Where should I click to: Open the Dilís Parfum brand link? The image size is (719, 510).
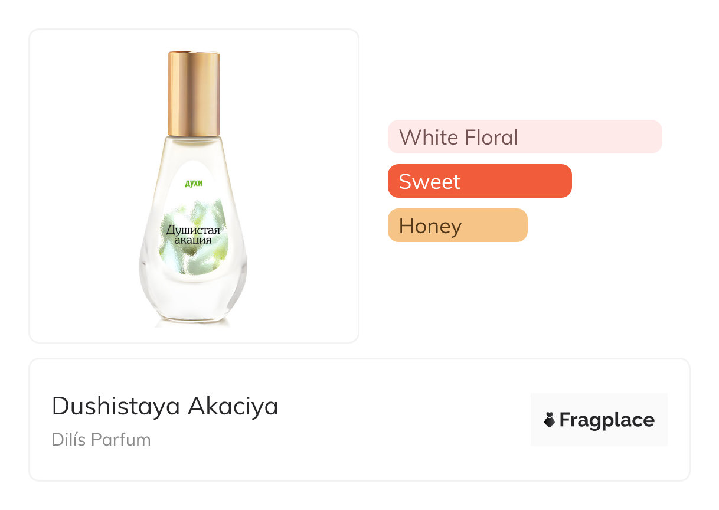click(101, 440)
